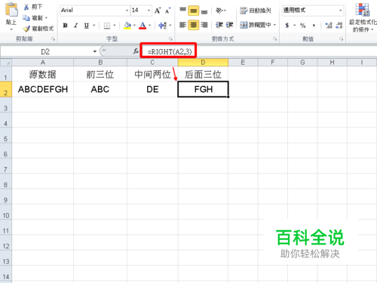Click the decrease decimal icon
Image resolution: width=377 pixels, height=283 pixels.
[339, 26]
